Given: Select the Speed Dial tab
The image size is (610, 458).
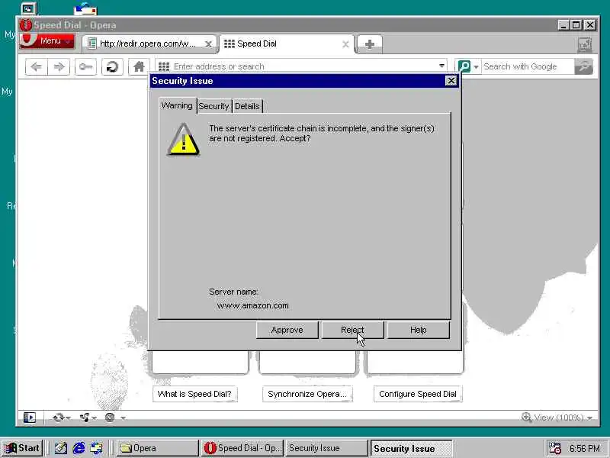Looking at the screenshot, I should point(287,44).
